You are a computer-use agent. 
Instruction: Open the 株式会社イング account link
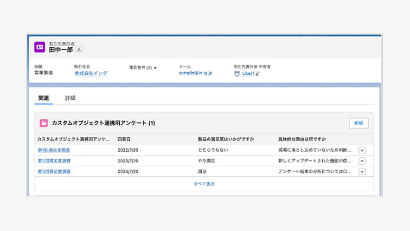click(91, 73)
